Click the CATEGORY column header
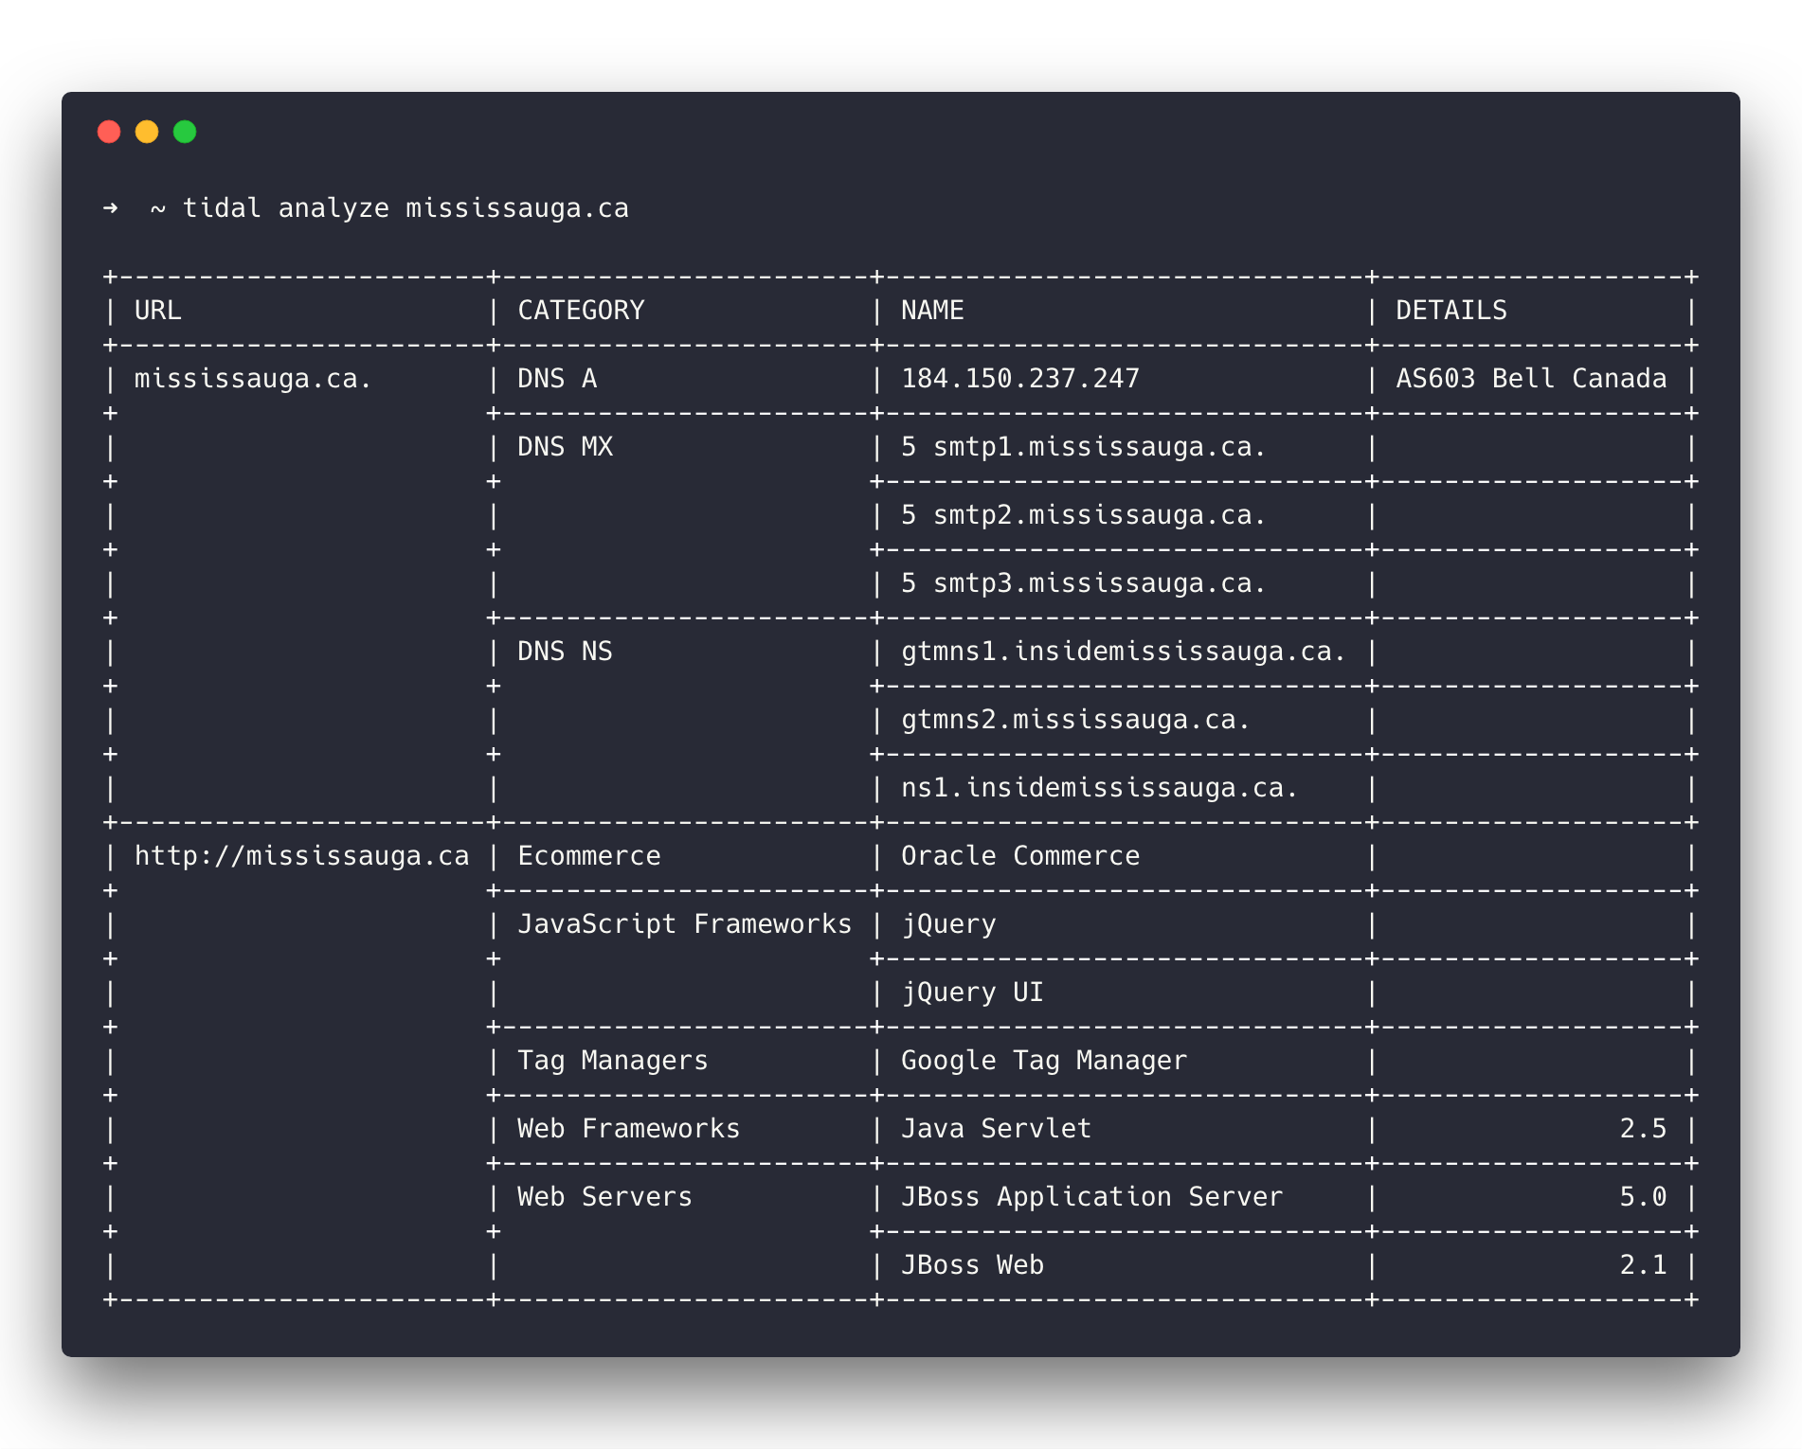1802x1449 pixels. (x=581, y=311)
